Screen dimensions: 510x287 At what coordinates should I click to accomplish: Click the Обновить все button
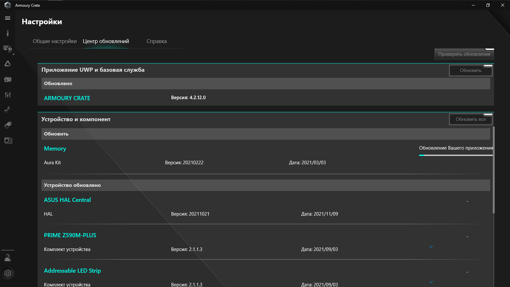point(471,119)
